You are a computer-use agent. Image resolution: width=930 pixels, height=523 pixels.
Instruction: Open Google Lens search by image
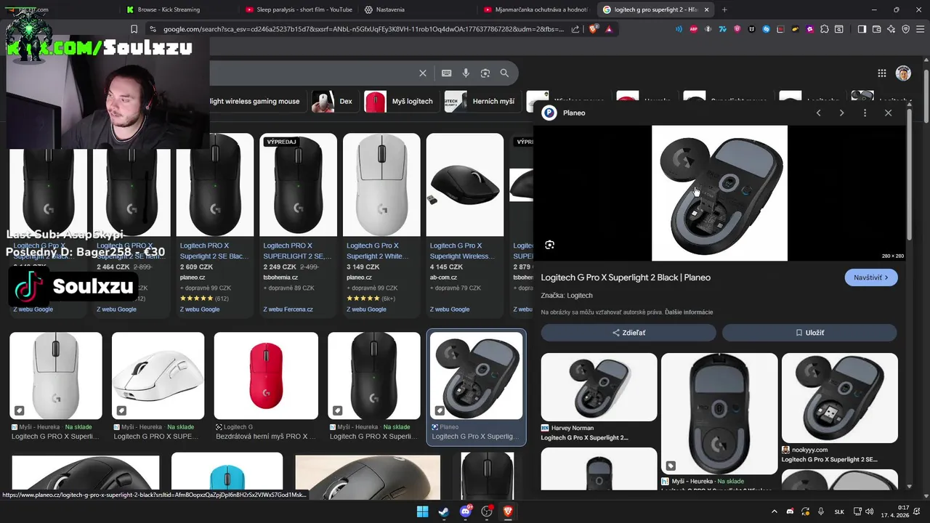pyautogui.click(x=485, y=73)
